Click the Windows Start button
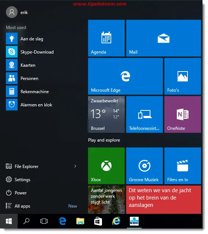This screenshot has height=234, width=208. point(9,221)
